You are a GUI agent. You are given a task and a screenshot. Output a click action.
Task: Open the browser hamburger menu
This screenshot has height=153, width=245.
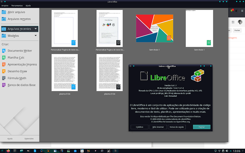[x=242, y=11]
